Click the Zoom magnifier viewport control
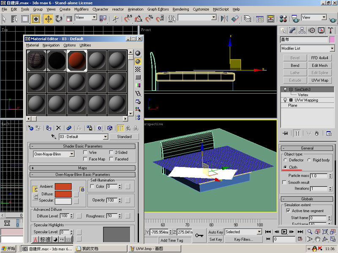This screenshot has height=253, width=338. point(310,231)
